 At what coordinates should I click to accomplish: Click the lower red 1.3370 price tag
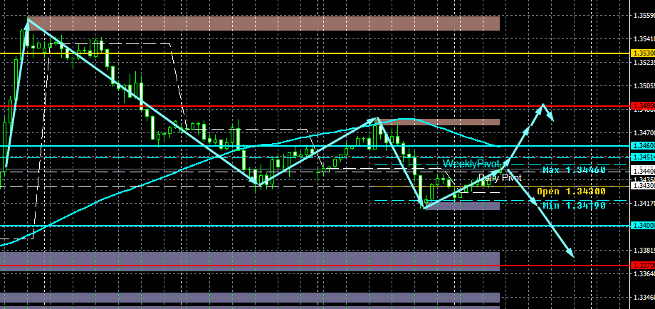(x=642, y=266)
